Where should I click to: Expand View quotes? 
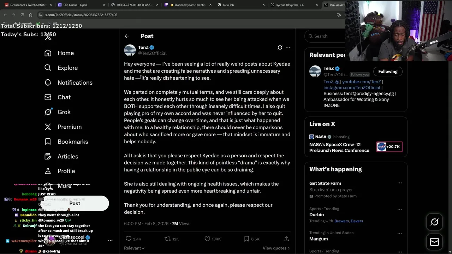[x=276, y=248]
